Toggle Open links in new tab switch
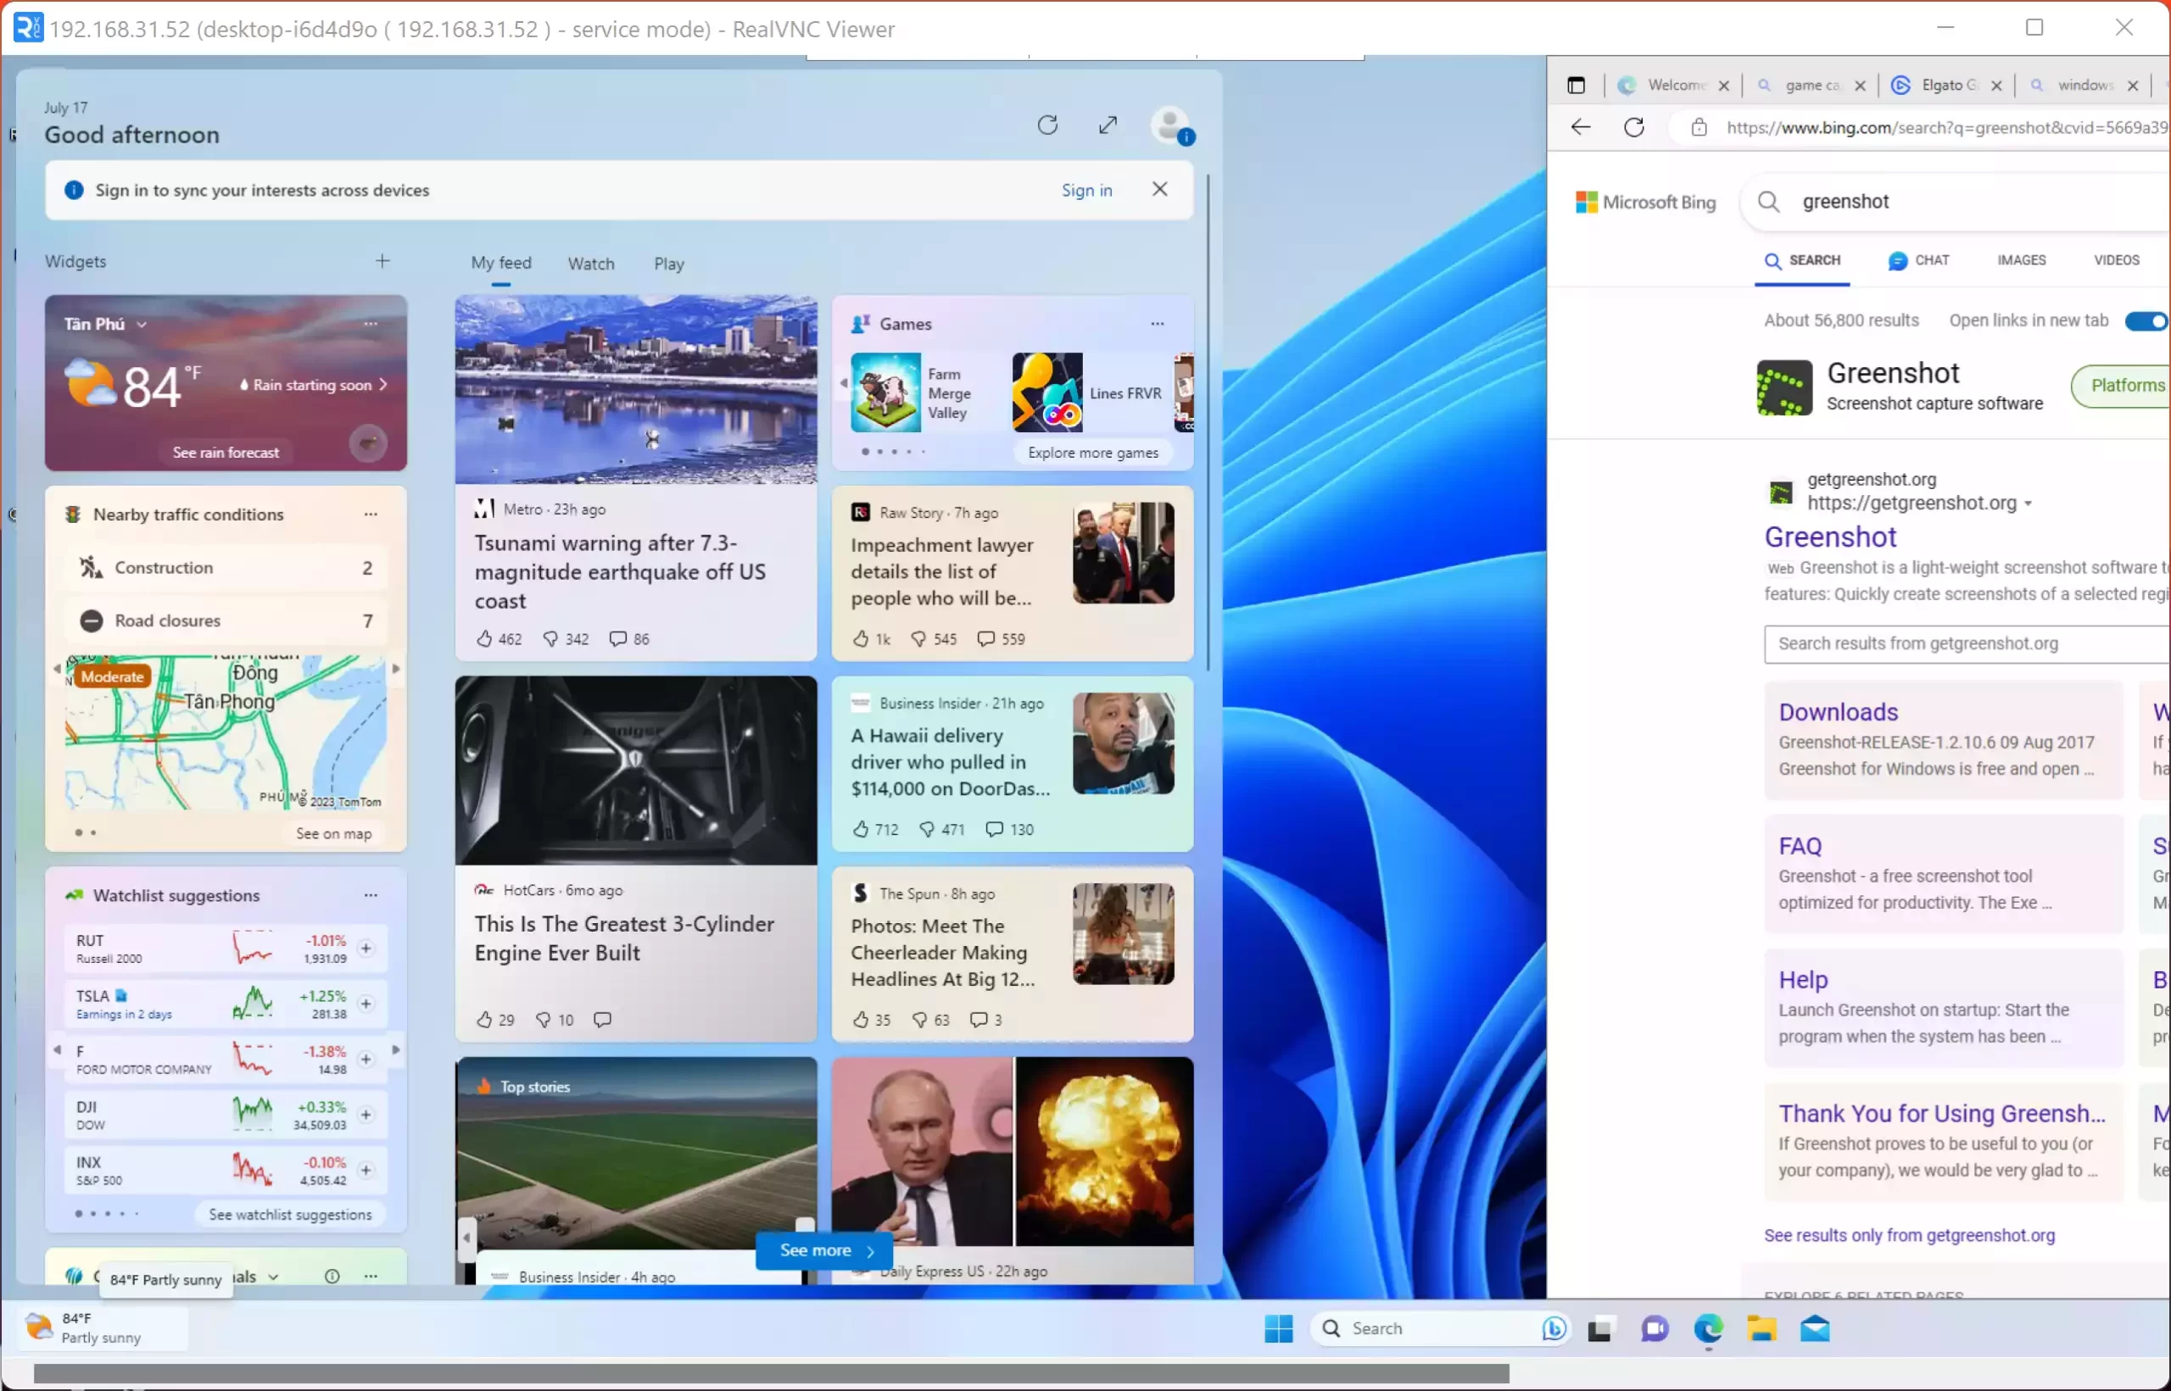Viewport: 2171px width, 1391px height. [2146, 320]
